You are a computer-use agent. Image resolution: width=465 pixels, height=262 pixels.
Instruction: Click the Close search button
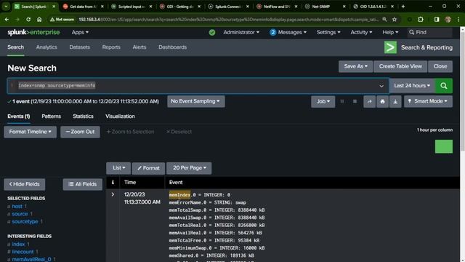point(440,66)
